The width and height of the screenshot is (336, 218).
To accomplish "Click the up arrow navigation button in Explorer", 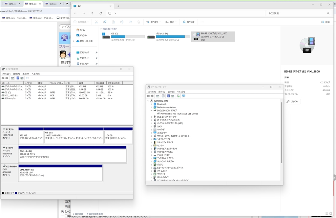I will click(x=92, y=13).
